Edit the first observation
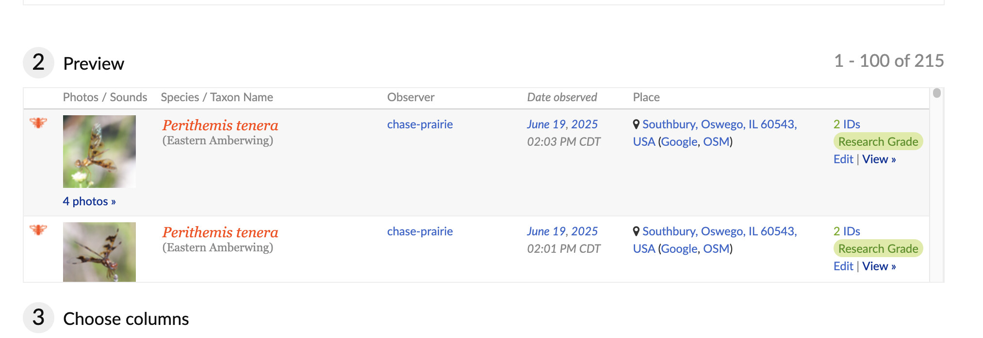The image size is (983, 338). tap(843, 159)
